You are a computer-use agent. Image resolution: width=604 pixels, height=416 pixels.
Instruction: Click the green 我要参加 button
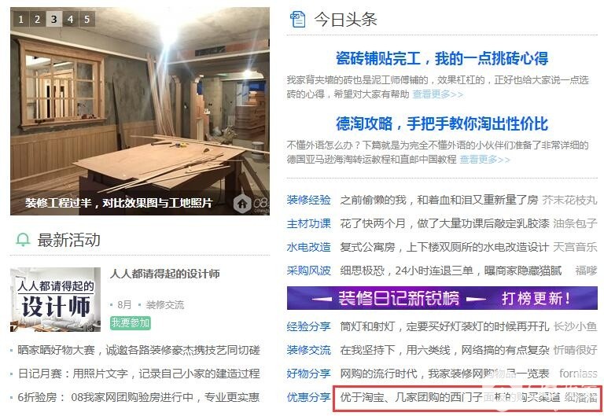click(131, 322)
